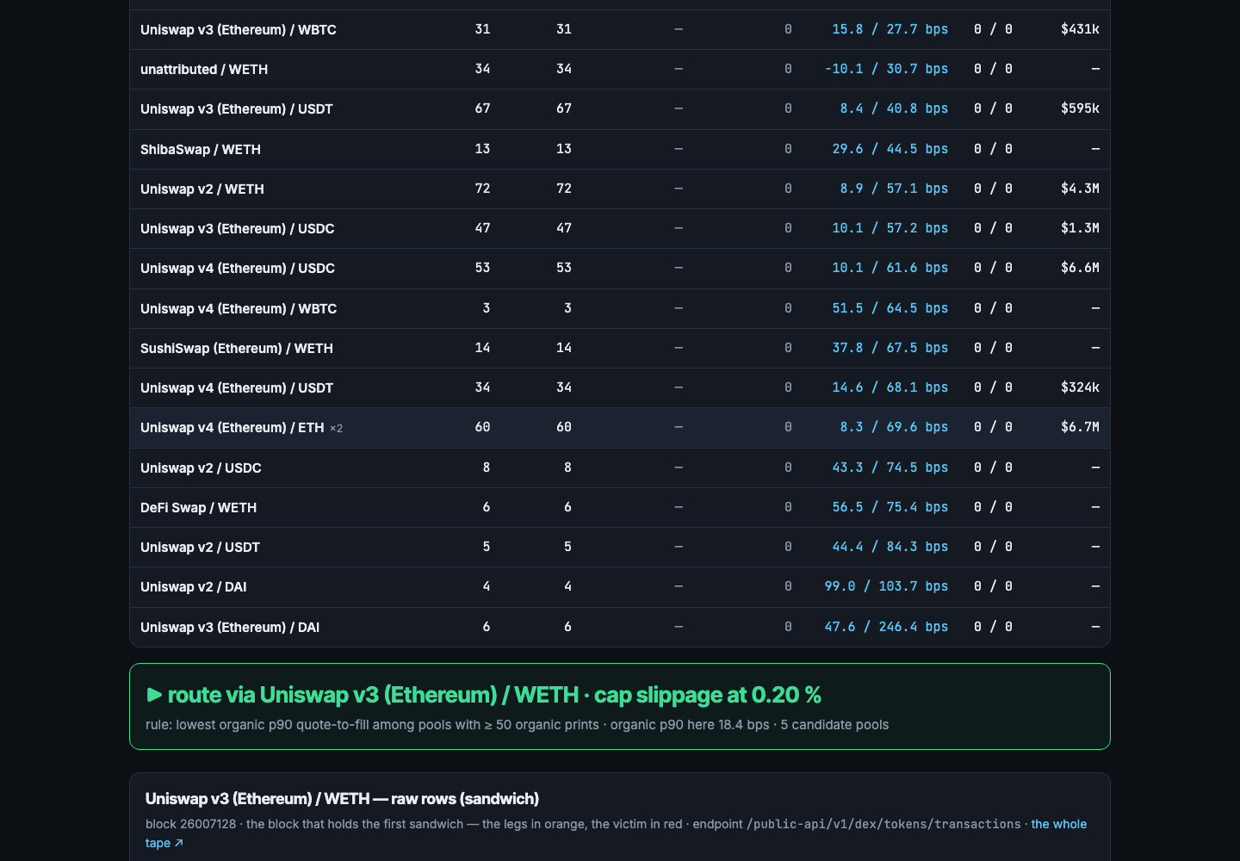Viewport: 1240px width, 861px height.
Task: Select Uniswap v4 (Ethereum) / USDT row name
Action: tap(237, 388)
